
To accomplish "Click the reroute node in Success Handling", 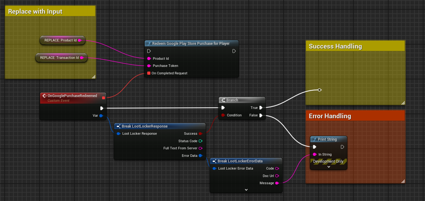I will pos(319,90).
